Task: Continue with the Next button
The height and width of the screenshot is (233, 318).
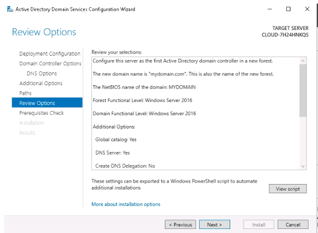Action: (x=214, y=224)
